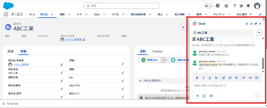
Task: Open the notifications bell
Action: [248, 6]
